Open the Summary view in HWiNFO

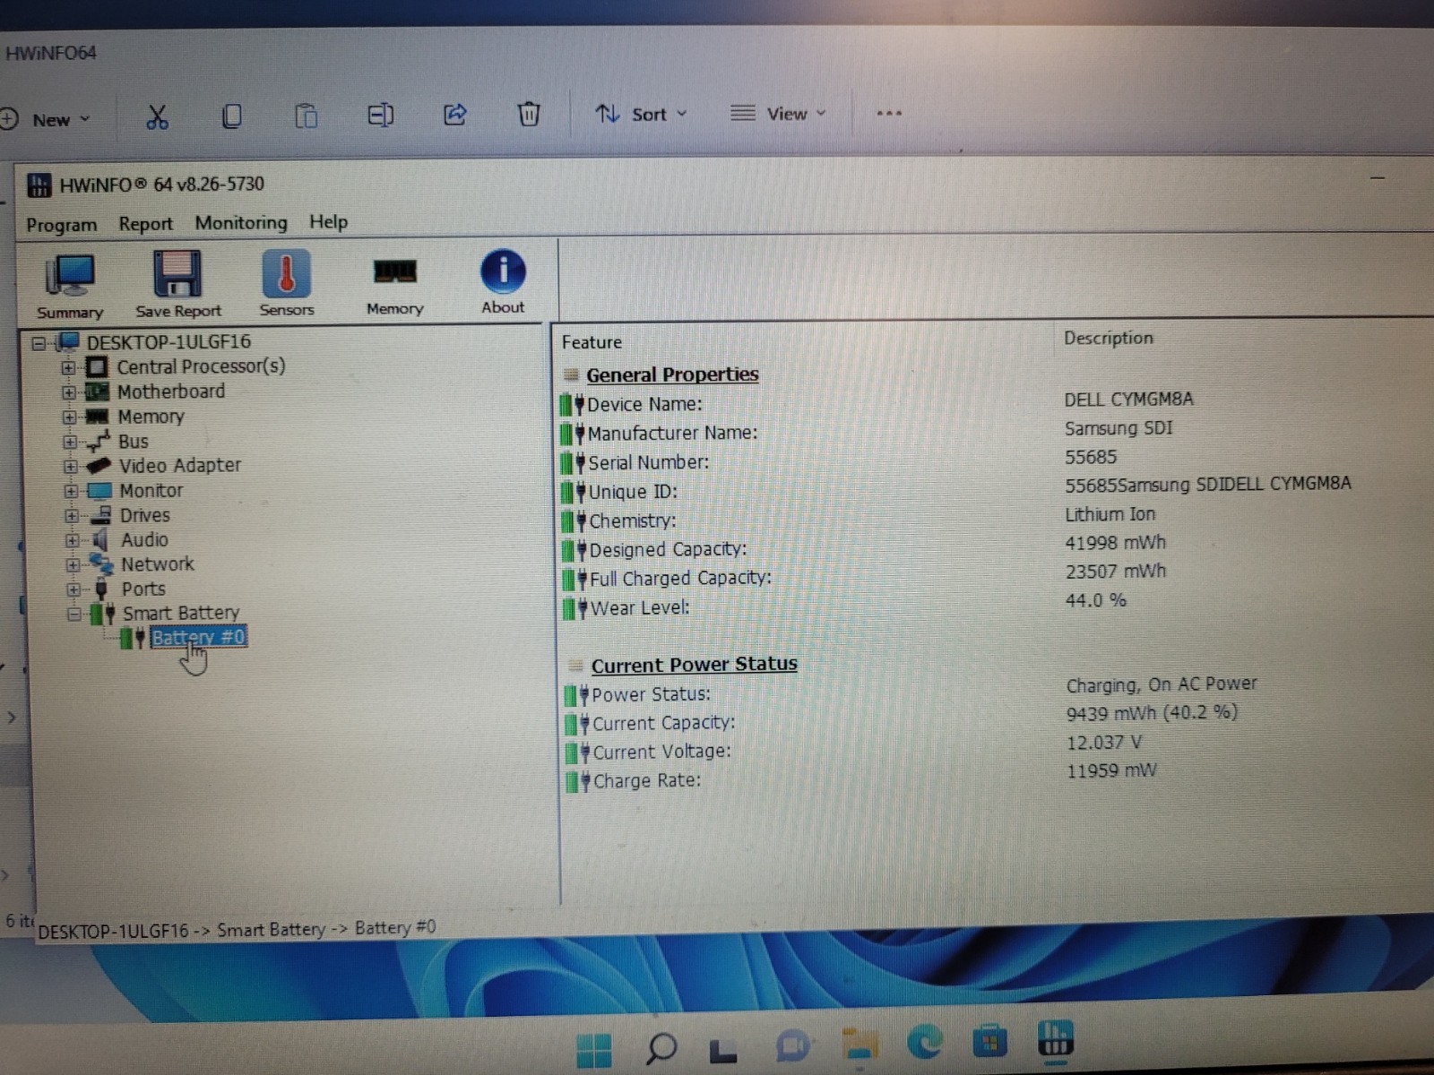tap(69, 286)
